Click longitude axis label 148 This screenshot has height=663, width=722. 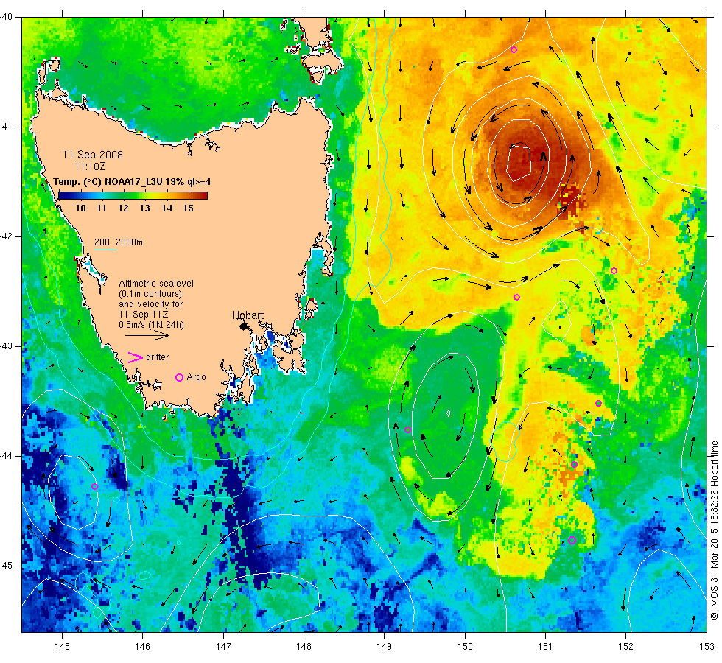tap(304, 647)
